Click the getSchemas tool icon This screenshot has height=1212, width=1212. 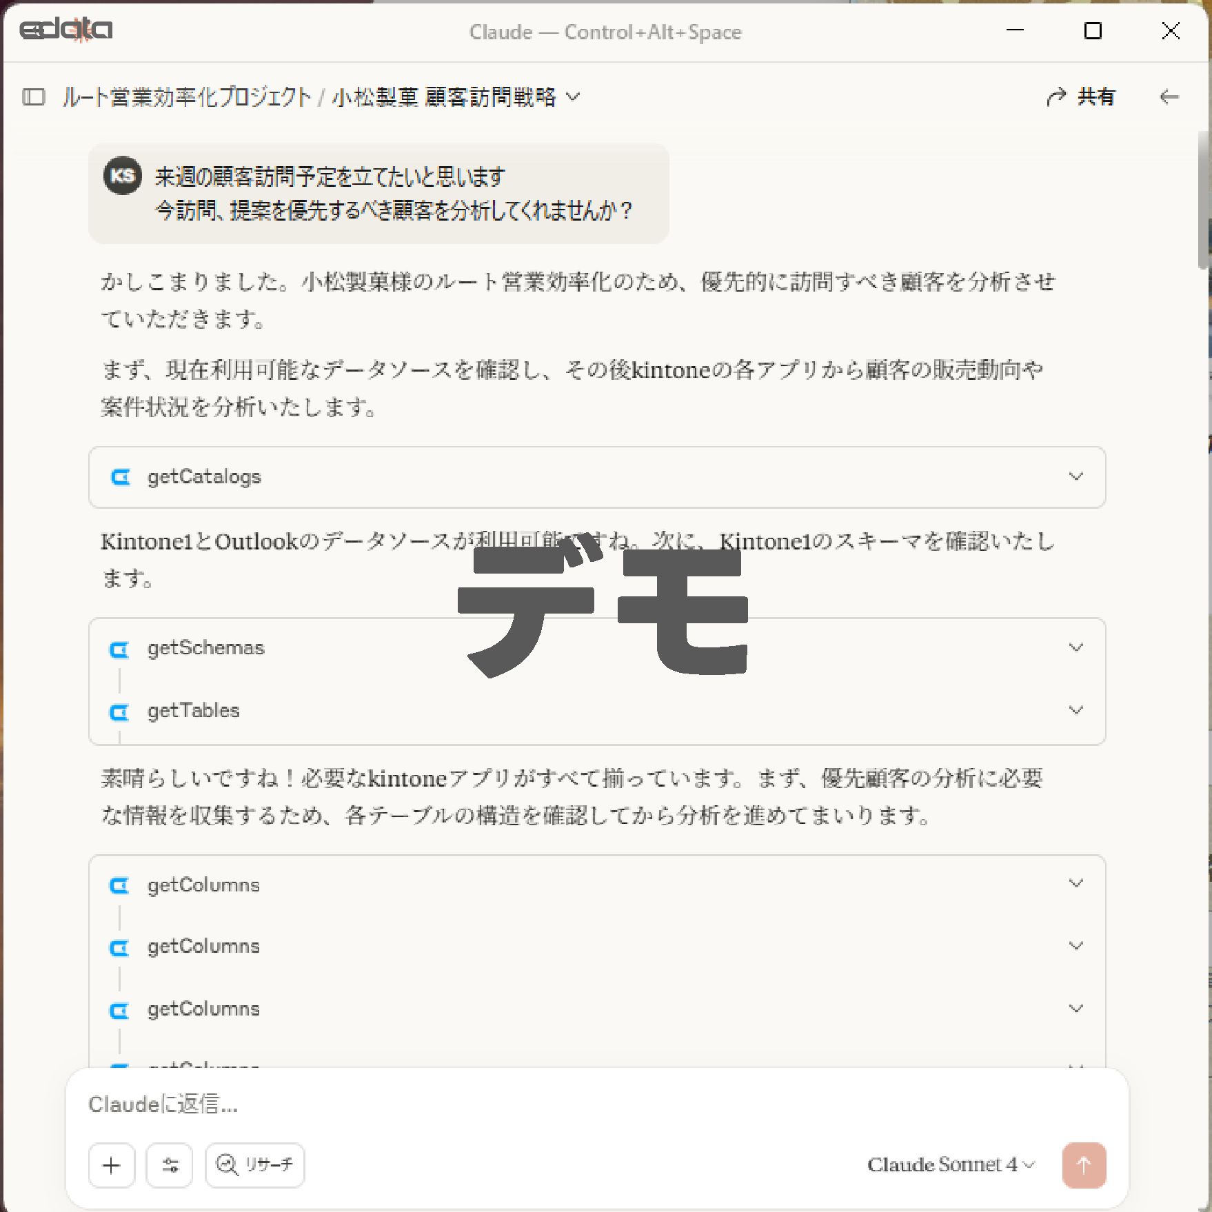click(x=120, y=649)
